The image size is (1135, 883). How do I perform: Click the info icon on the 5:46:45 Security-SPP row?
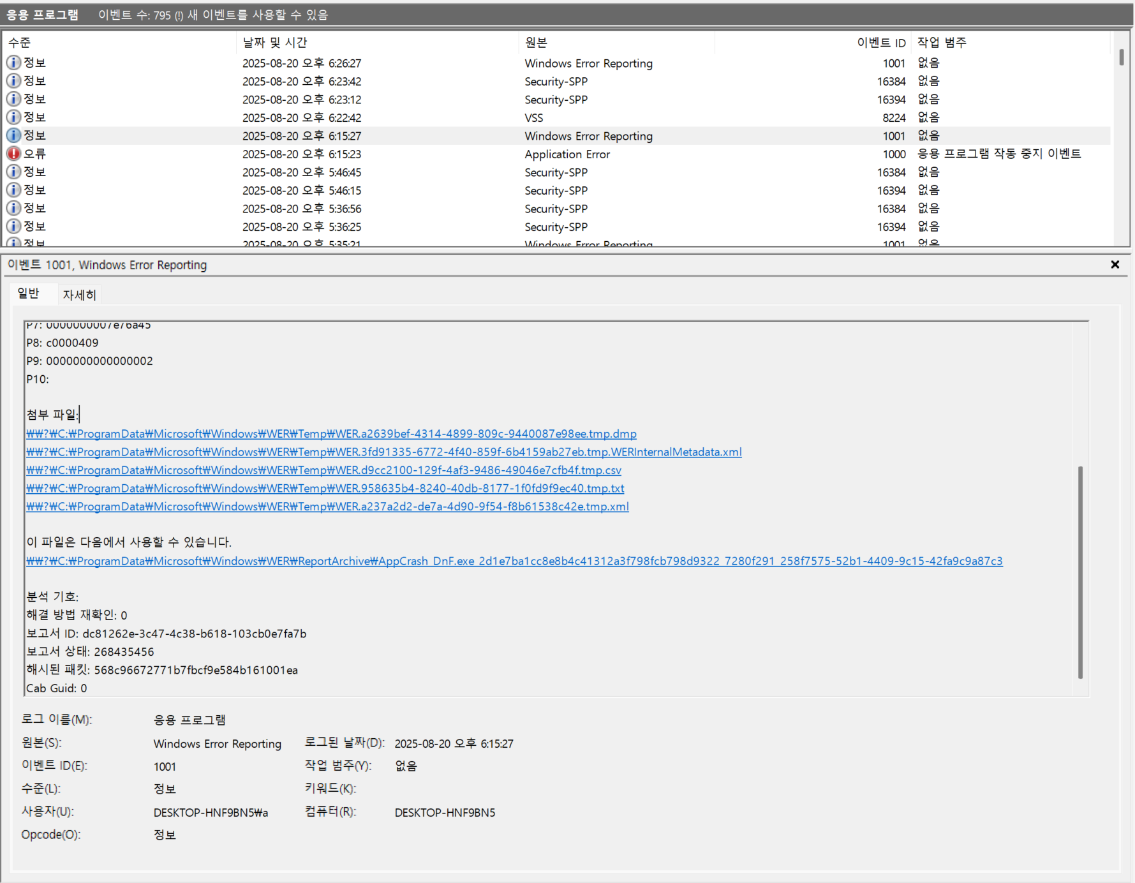(x=13, y=172)
